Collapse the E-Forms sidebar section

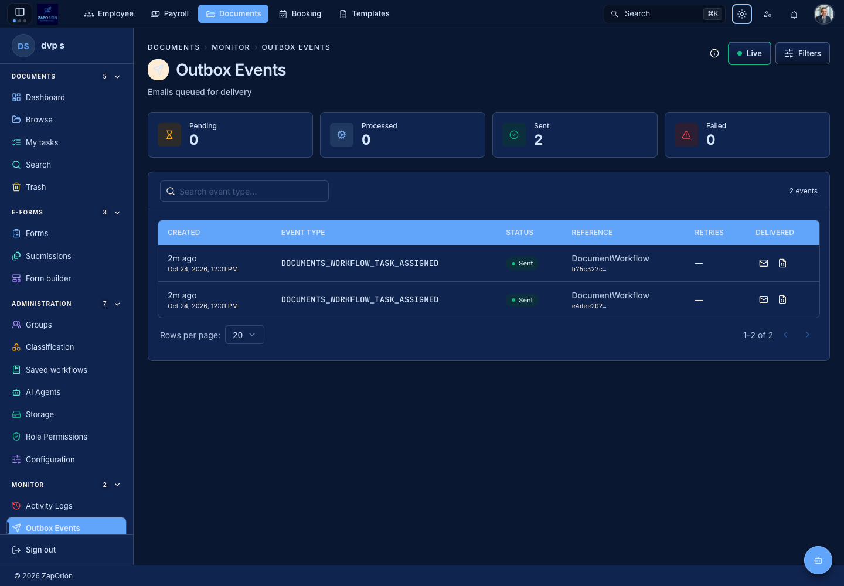click(117, 213)
